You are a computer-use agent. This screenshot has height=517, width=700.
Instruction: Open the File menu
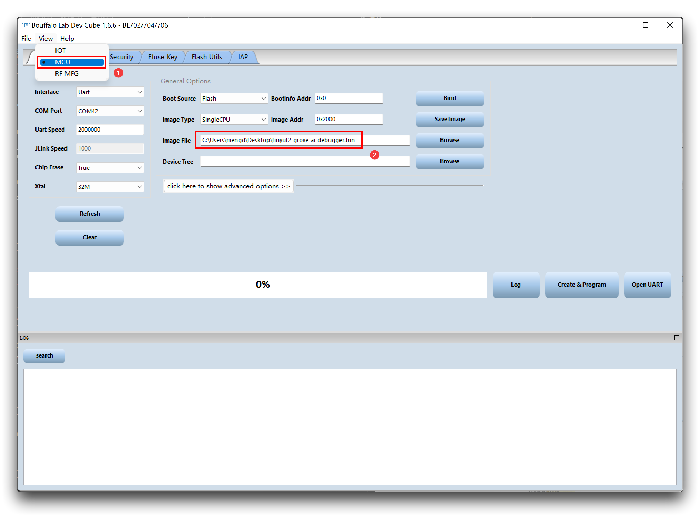click(x=26, y=38)
